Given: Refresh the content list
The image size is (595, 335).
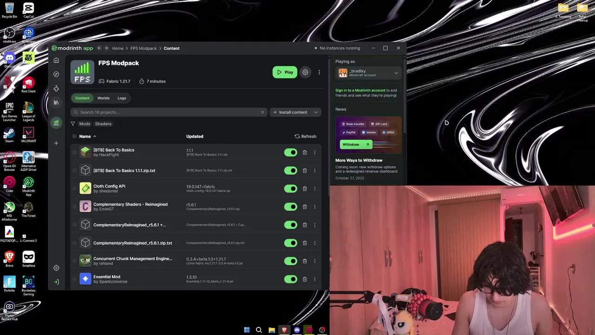Looking at the screenshot, I should [x=305, y=136].
